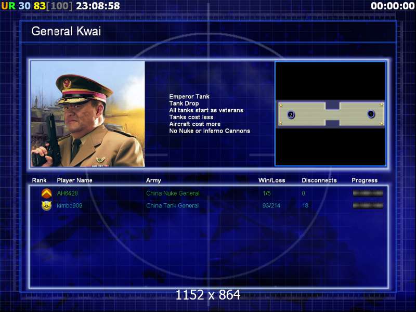
Task: Click the Progress column header
Action: [x=365, y=180]
